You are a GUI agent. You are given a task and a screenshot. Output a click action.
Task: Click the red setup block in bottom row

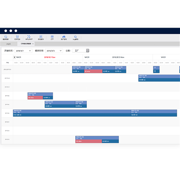click(89, 141)
